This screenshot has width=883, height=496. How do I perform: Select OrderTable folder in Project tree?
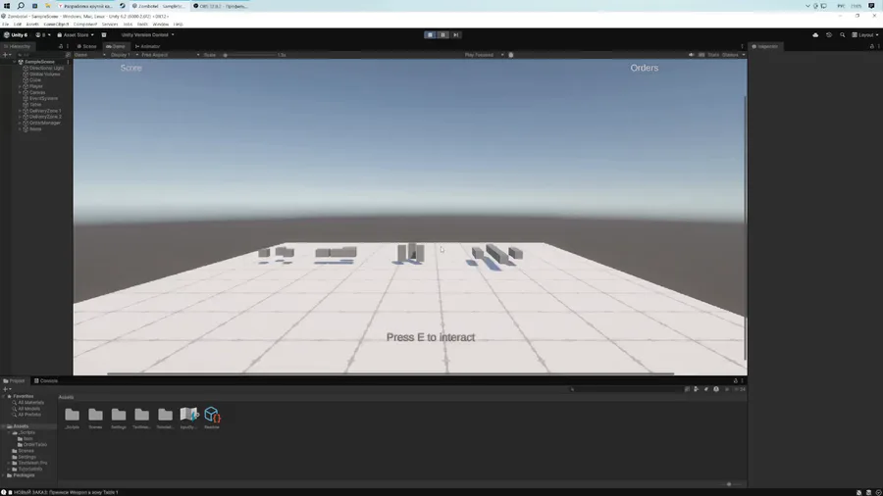coord(35,445)
